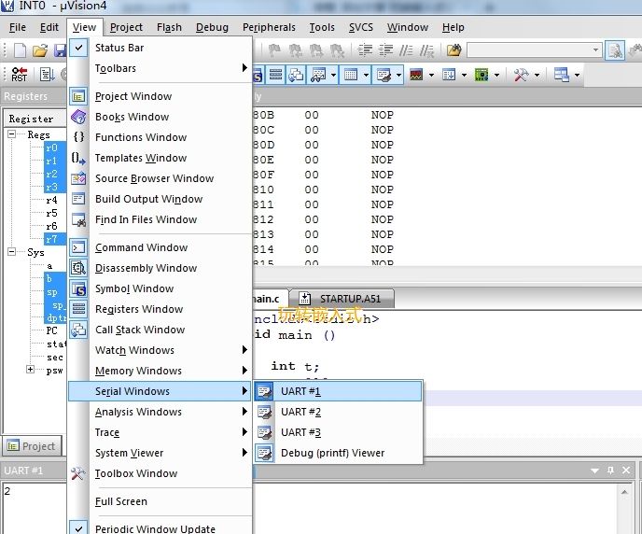
Task: Click the UART #2 window icon
Action: click(265, 412)
